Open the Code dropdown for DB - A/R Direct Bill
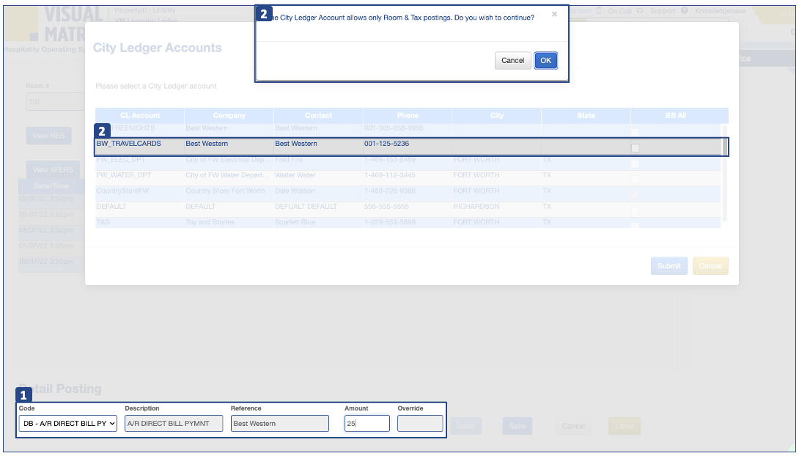The image size is (799, 456). click(67, 424)
